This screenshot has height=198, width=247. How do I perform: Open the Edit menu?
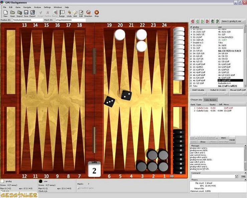(x=11, y=7)
